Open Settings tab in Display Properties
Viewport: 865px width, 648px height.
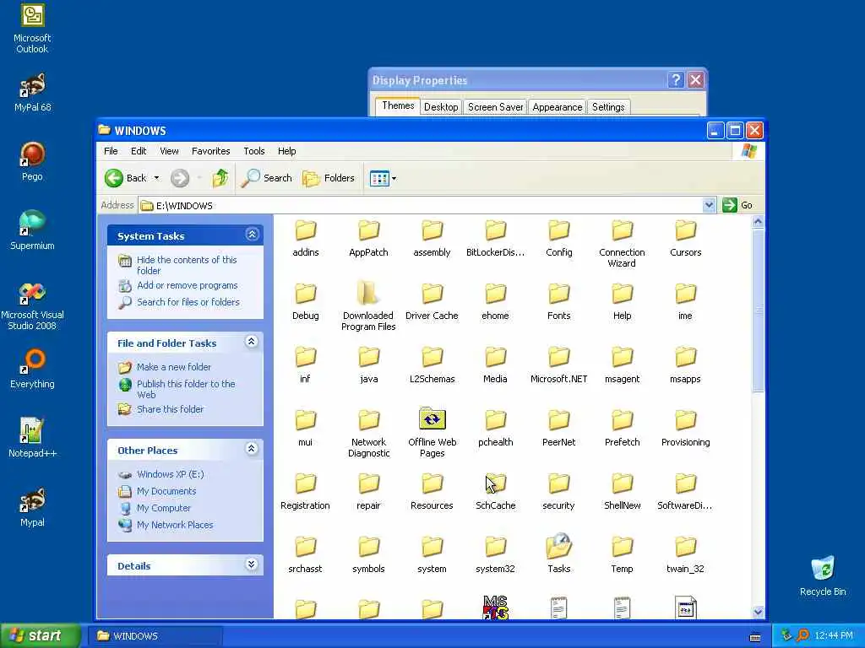tap(608, 107)
